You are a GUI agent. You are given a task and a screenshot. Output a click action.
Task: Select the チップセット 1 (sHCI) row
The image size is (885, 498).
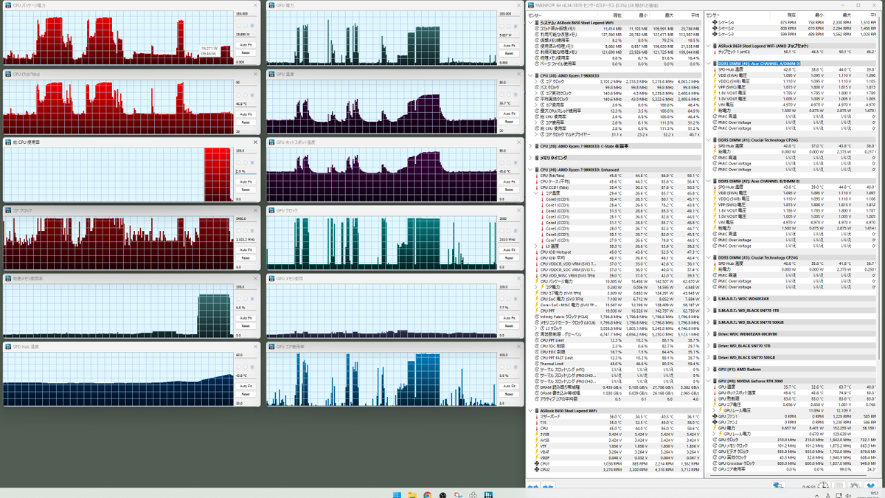[794, 52]
